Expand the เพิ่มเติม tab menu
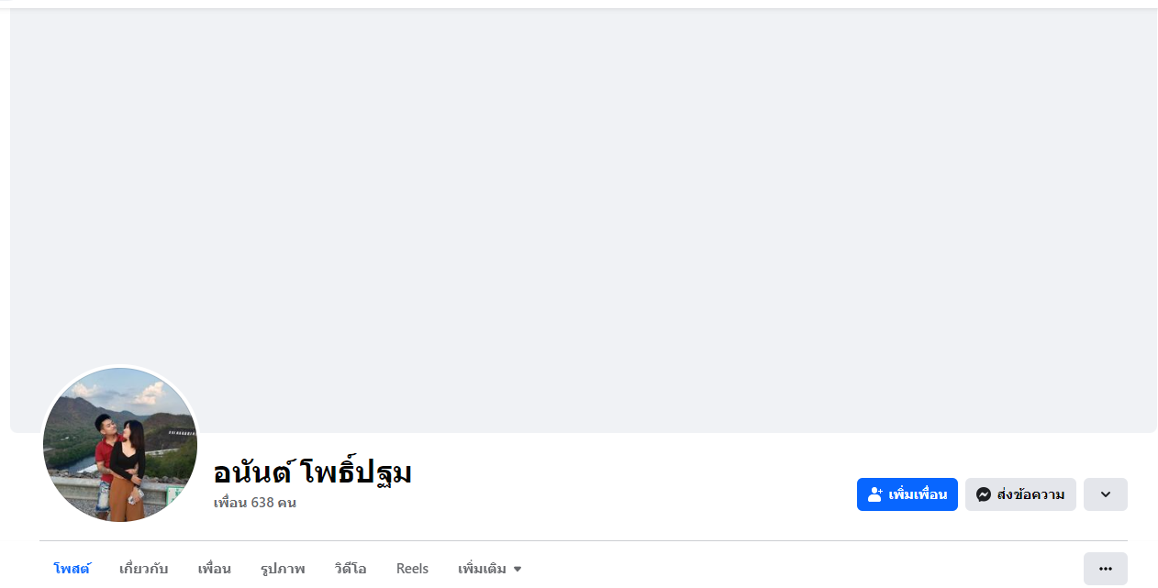The image size is (1158, 588). 490,569
